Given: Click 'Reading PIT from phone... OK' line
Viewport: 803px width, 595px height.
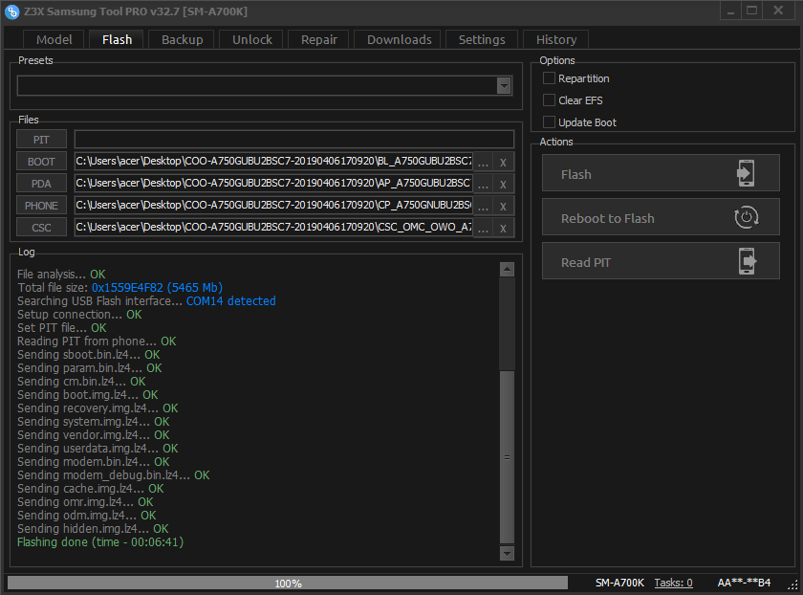Looking at the screenshot, I should [97, 342].
